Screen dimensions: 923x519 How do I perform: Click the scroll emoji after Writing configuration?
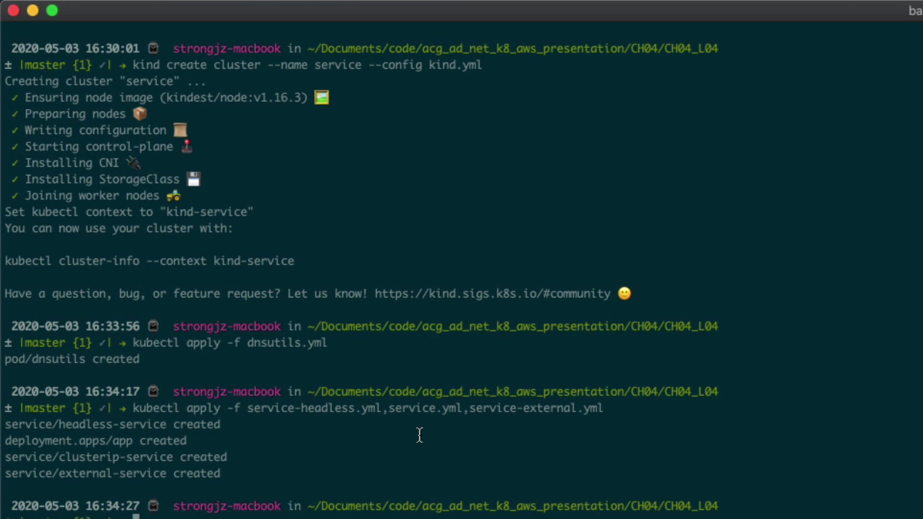pyautogui.click(x=180, y=130)
